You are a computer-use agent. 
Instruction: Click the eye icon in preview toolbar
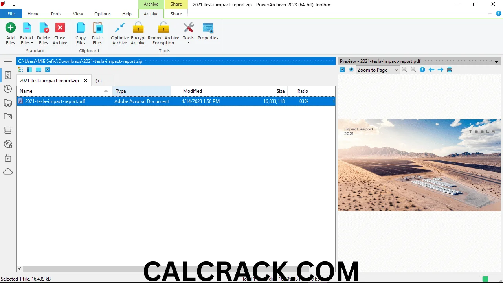[x=351, y=70]
